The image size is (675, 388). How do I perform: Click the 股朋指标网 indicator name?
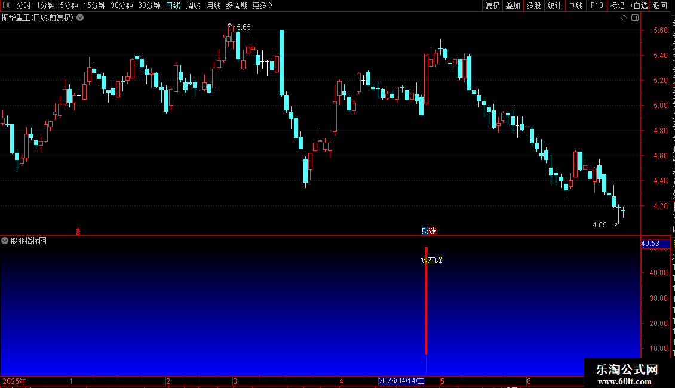[29, 241]
